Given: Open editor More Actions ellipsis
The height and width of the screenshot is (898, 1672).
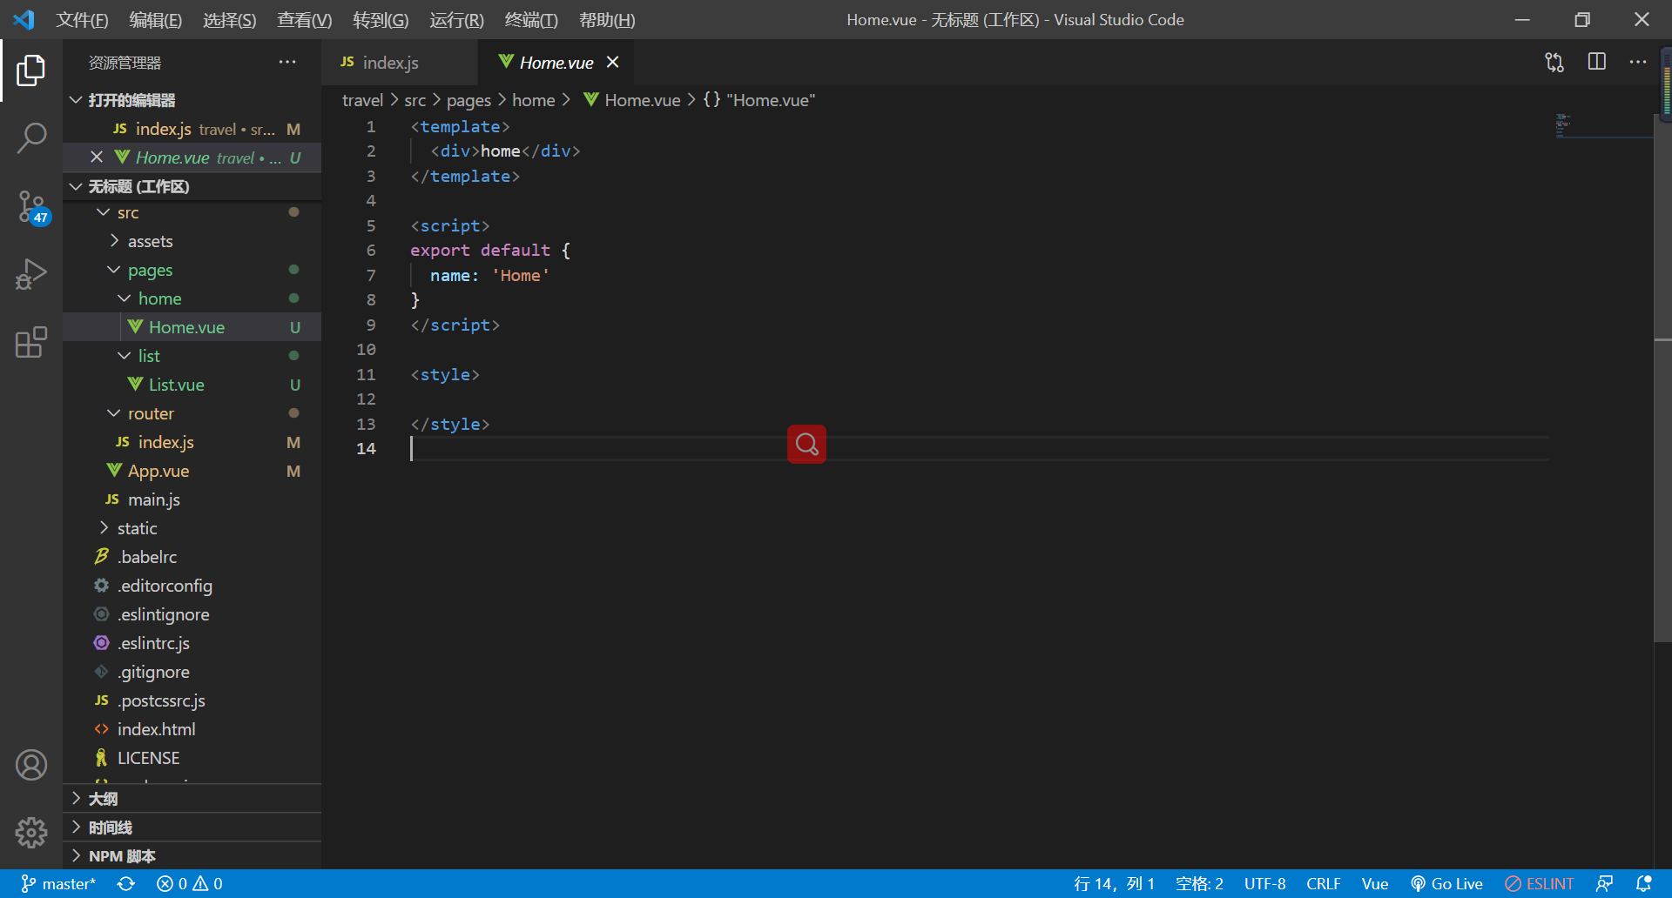Looking at the screenshot, I should click(1638, 63).
